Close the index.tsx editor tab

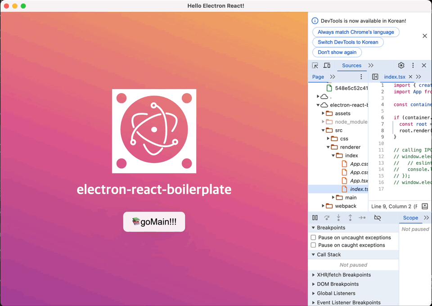click(x=410, y=76)
